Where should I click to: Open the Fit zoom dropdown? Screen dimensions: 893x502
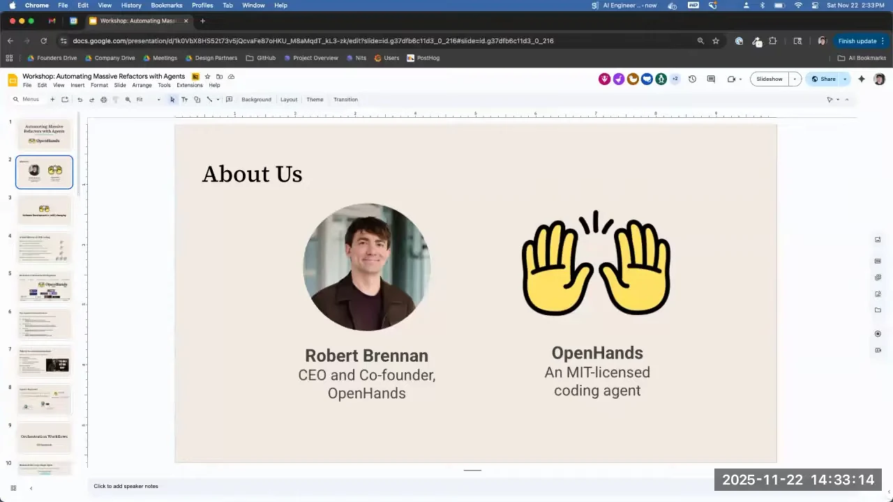pyautogui.click(x=148, y=100)
